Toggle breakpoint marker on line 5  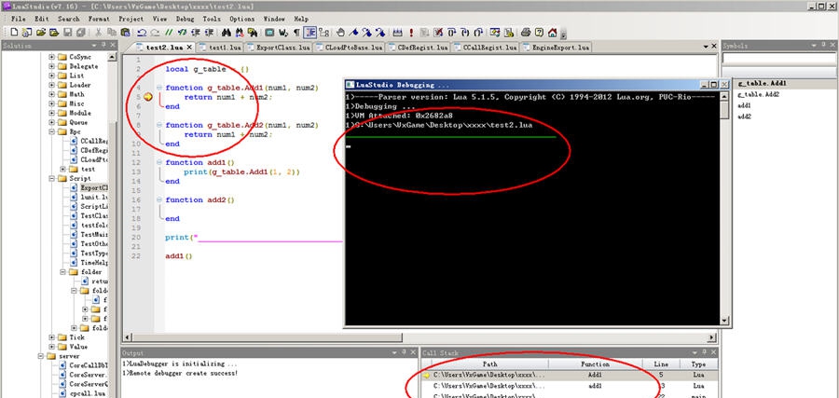pyautogui.click(x=147, y=97)
